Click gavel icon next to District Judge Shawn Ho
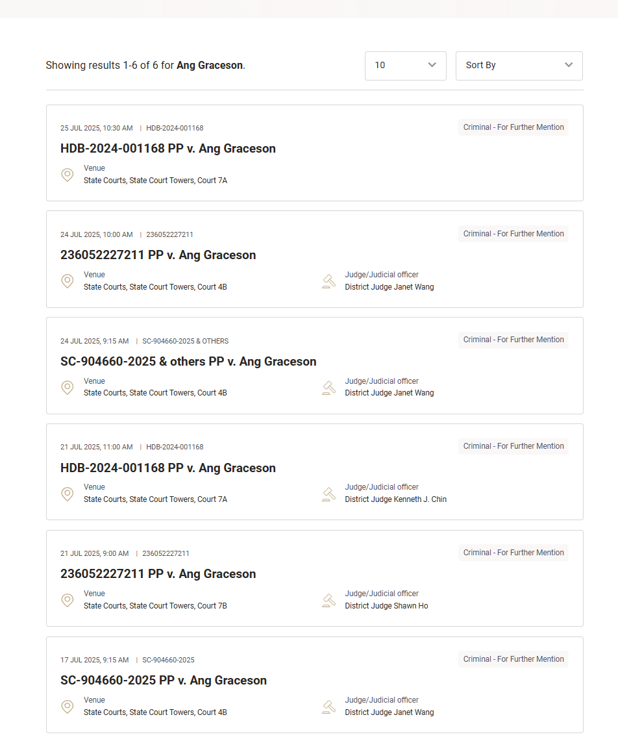The width and height of the screenshot is (618, 741). coord(329,600)
